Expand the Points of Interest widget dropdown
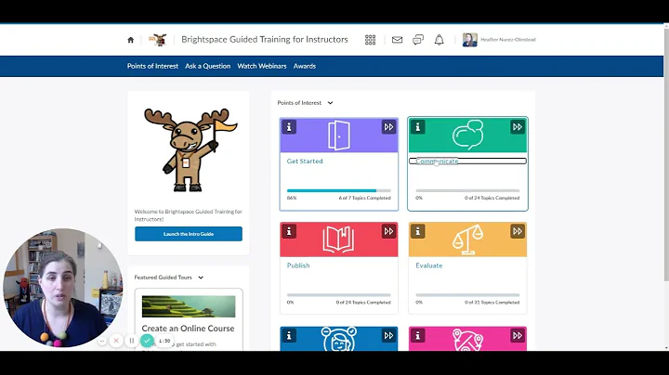Screen dimensions: 669x375 coord(330,103)
